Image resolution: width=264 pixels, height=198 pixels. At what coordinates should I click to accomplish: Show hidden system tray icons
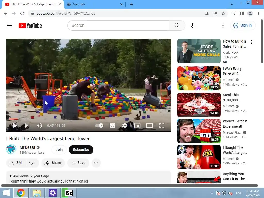212,193
